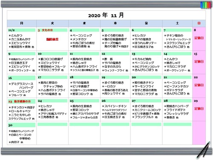The image size is (213, 160).
Task: Click date number 30
Action: tap(10, 126)
